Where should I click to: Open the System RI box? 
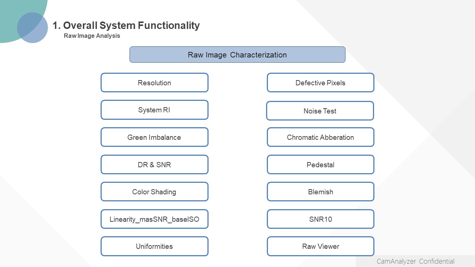(x=154, y=110)
